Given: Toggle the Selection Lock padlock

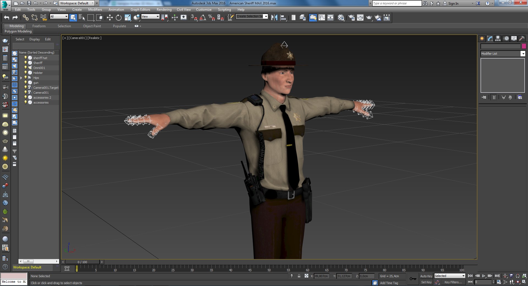Looking at the screenshot, I should coord(299,276).
